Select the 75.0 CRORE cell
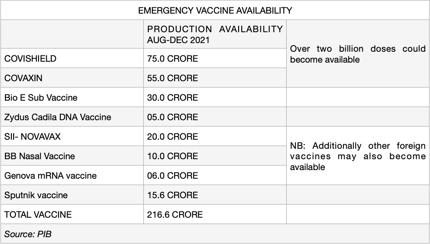 tap(173, 59)
